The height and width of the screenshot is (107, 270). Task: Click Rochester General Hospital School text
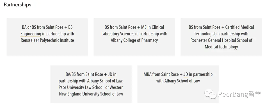pos(221,40)
